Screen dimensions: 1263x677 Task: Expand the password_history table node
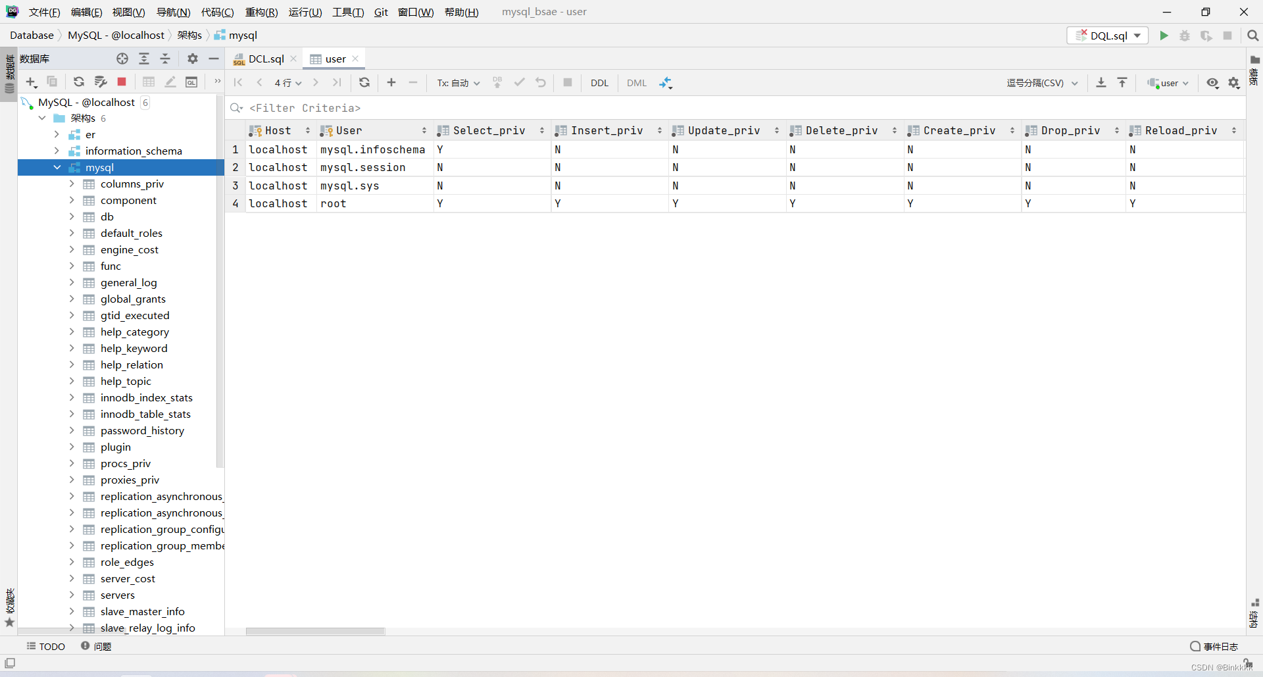(x=72, y=430)
